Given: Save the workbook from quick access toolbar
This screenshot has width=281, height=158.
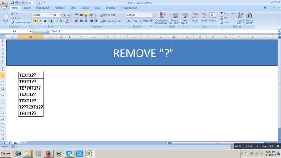Looking at the screenshot, I should coord(12,3).
